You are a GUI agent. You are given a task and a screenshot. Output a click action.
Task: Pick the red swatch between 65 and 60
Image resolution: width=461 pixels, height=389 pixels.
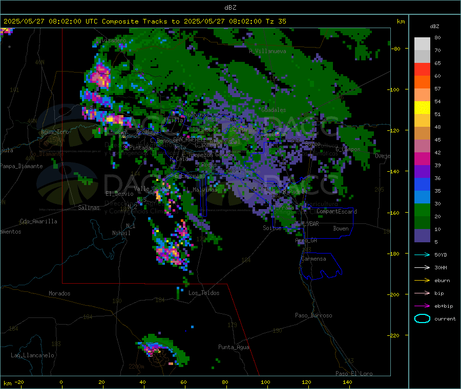[x=422, y=69]
